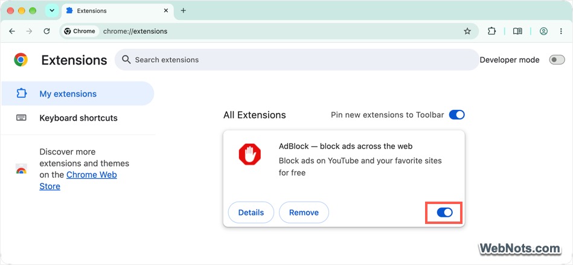The width and height of the screenshot is (573, 265).
Task: Click the AdBlock description text
Action: 360,167
